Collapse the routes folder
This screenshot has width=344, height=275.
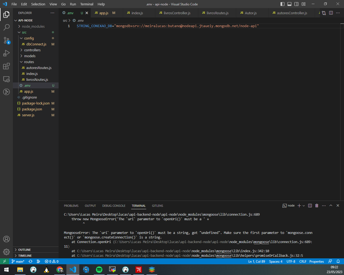pyautogui.click(x=36, y=62)
